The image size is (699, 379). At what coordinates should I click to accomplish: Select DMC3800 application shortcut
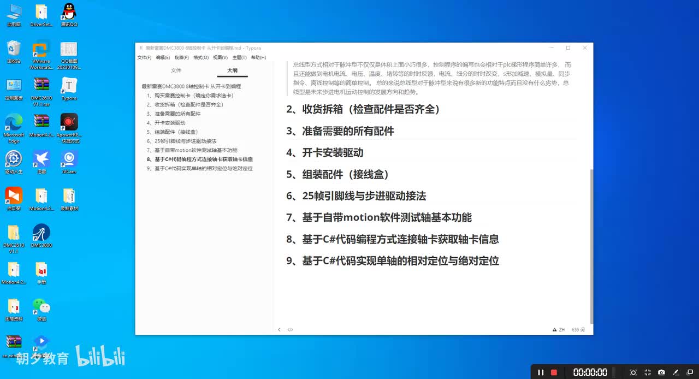pyautogui.click(x=42, y=236)
